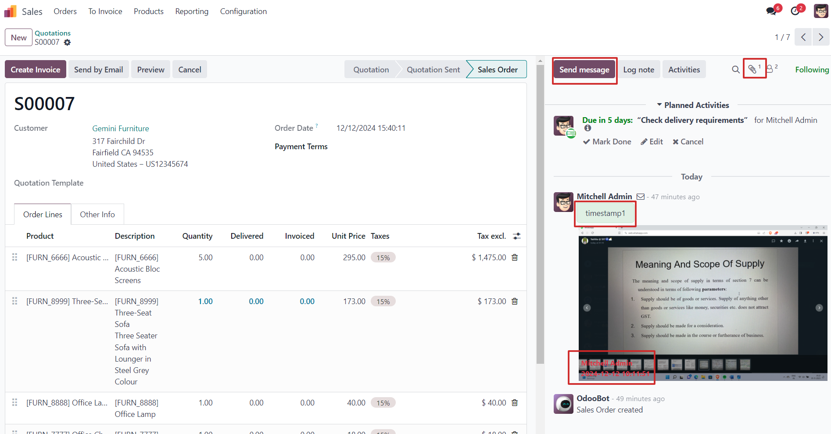
Task: Grab the drag handle of Office Lamp row
Action: (x=15, y=402)
